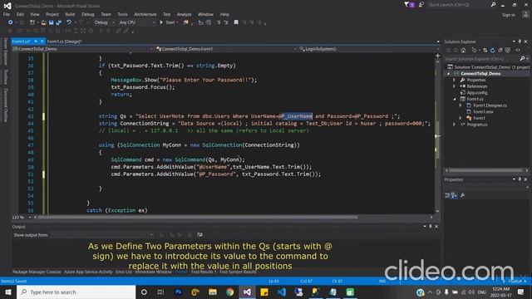Switch to the Form1.cs [Design] tab
The image size is (532, 299).
65,42
